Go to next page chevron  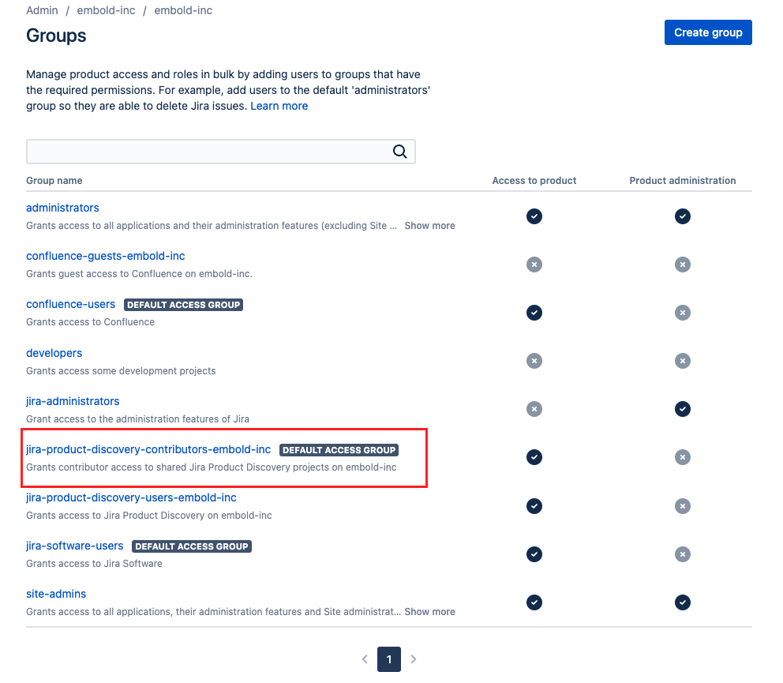[x=414, y=659]
